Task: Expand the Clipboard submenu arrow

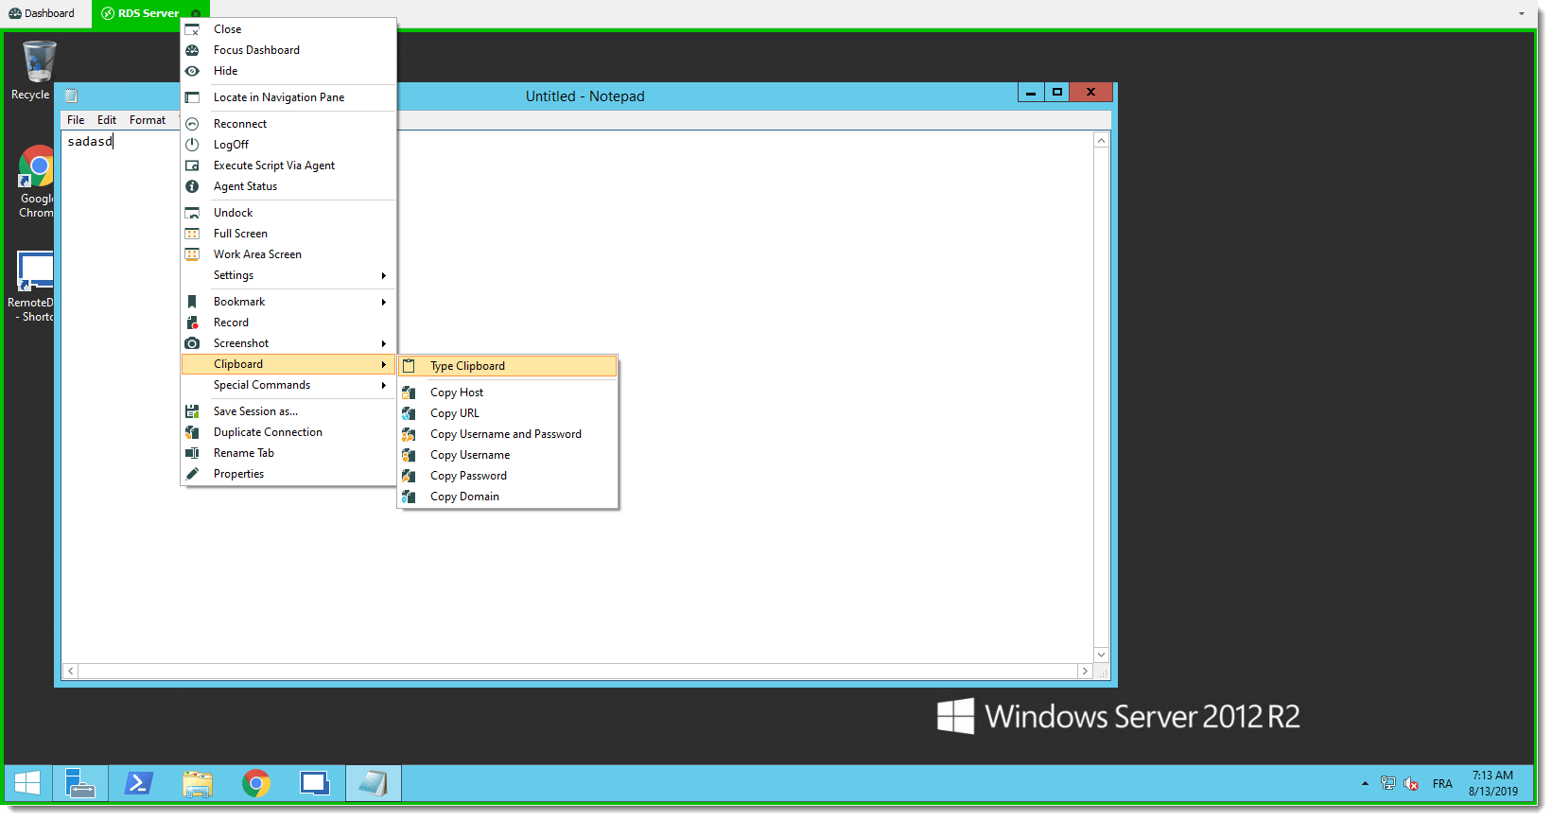Action: 383,364
